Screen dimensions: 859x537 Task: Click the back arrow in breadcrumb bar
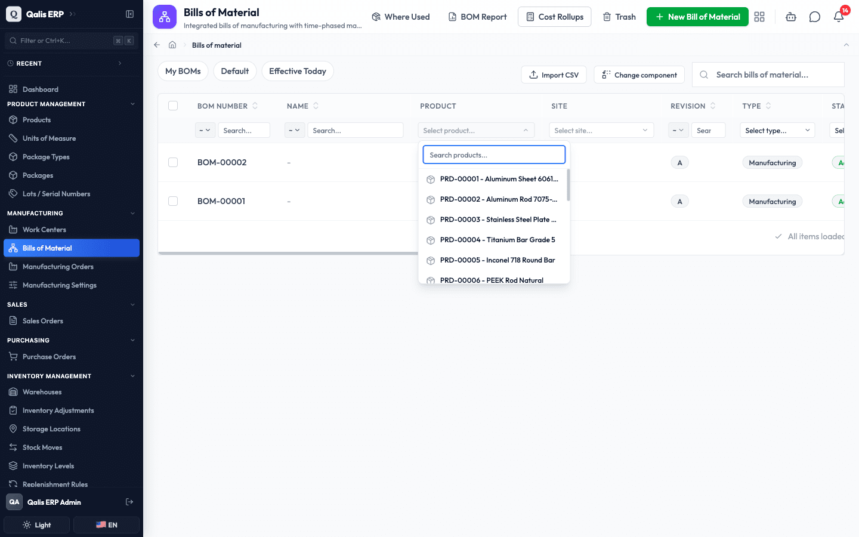157,45
